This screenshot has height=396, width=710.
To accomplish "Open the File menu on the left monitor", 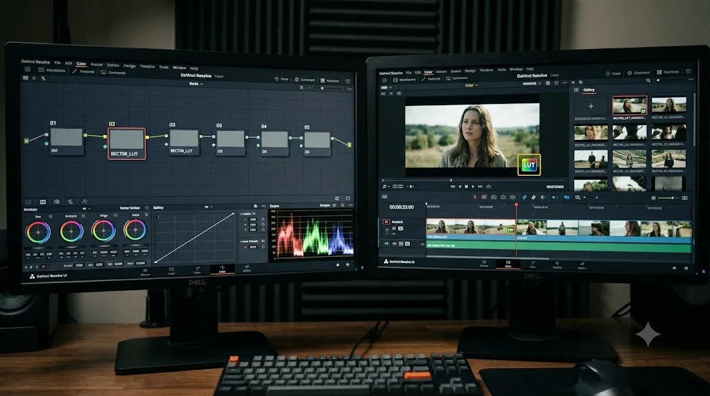I will [58, 63].
